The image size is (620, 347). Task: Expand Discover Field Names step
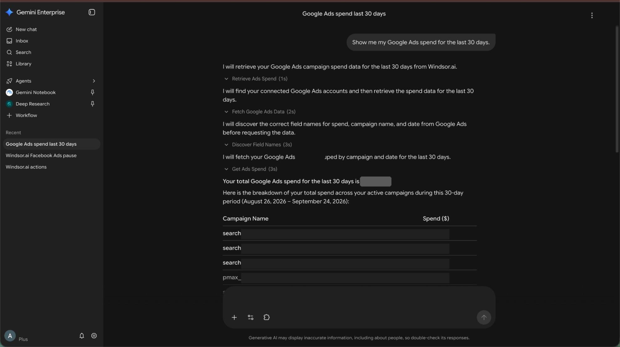258,144
